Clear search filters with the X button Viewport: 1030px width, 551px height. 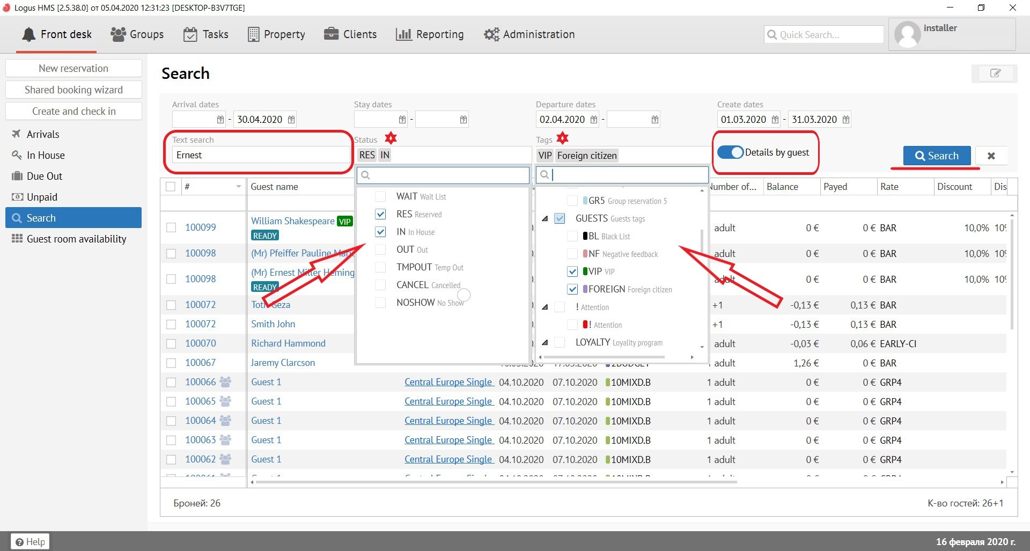(x=991, y=156)
